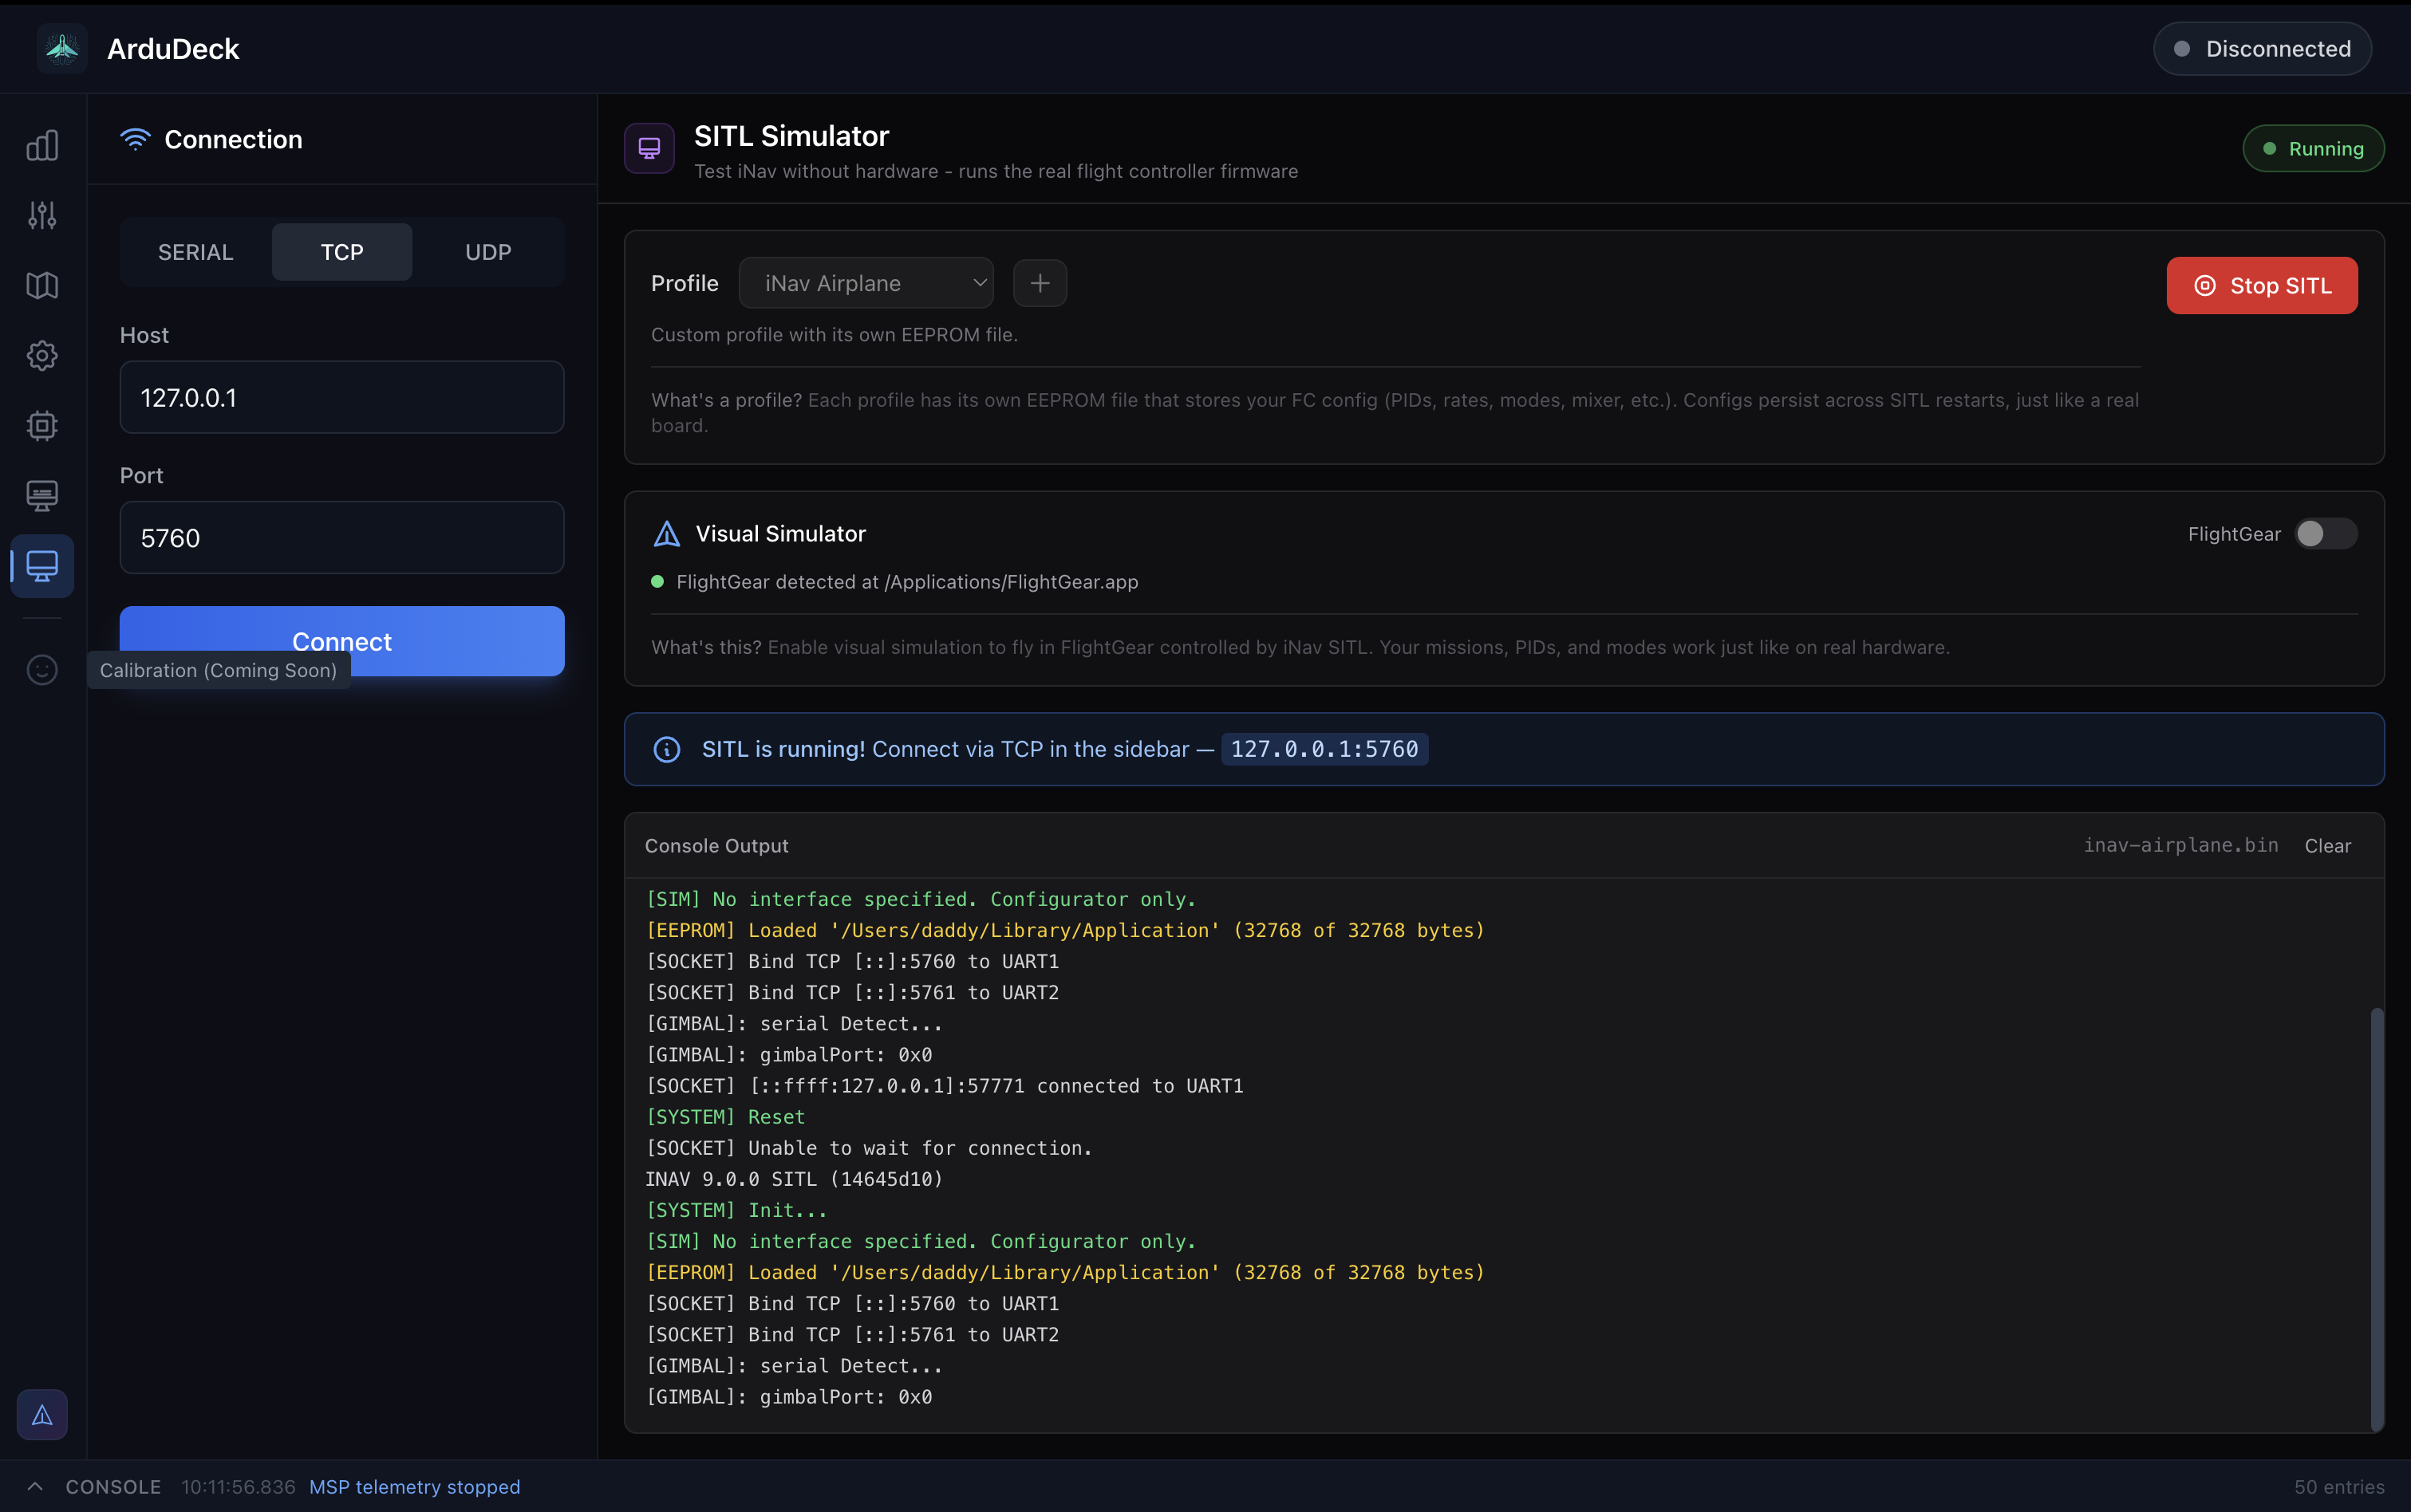Image resolution: width=2411 pixels, height=1512 pixels.
Task: Select the TCP connection tab
Action: (x=342, y=252)
